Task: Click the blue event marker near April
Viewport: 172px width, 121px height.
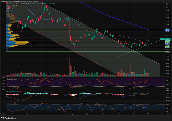Action: click(11, 75)
